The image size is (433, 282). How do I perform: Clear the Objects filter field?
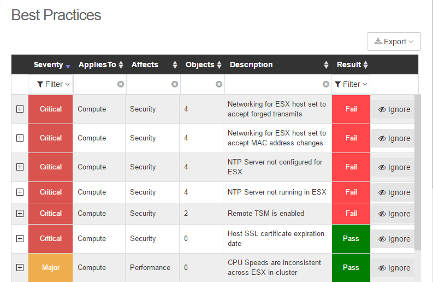[x=219, y=84]
